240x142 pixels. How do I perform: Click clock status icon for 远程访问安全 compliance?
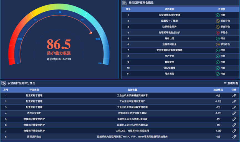pos(218,44)
